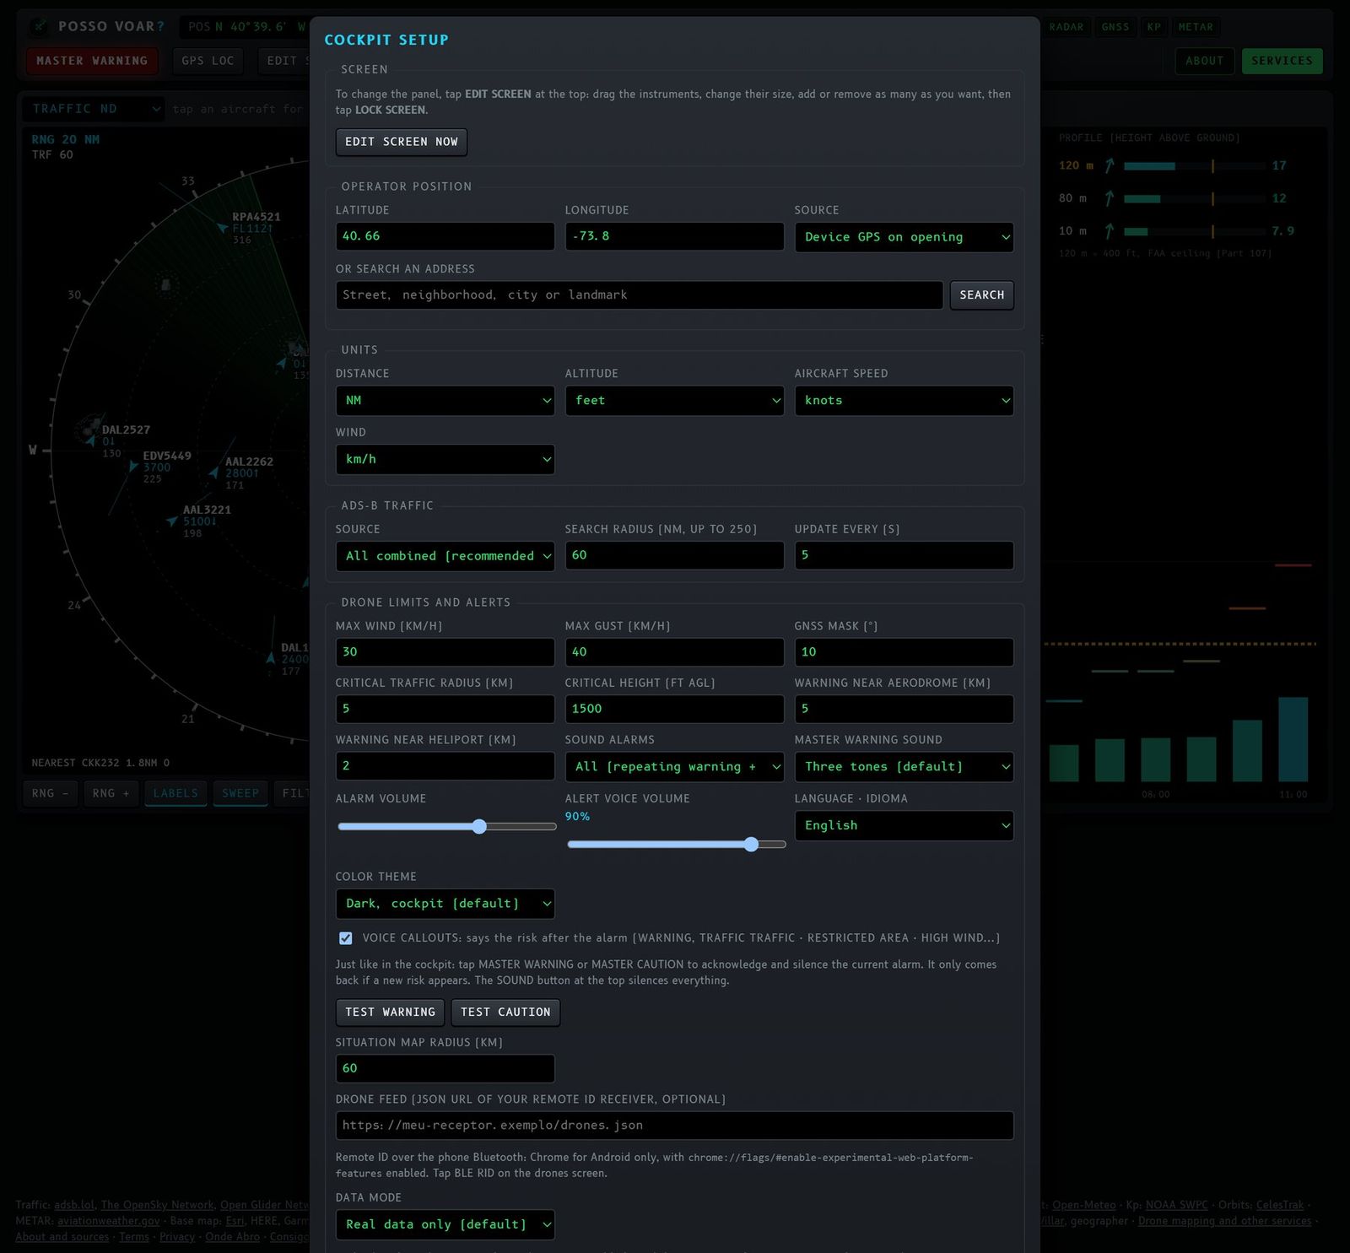Click the TEST WARNING button
The width and height of the screenshot is (1350, 1253).
390,1012
